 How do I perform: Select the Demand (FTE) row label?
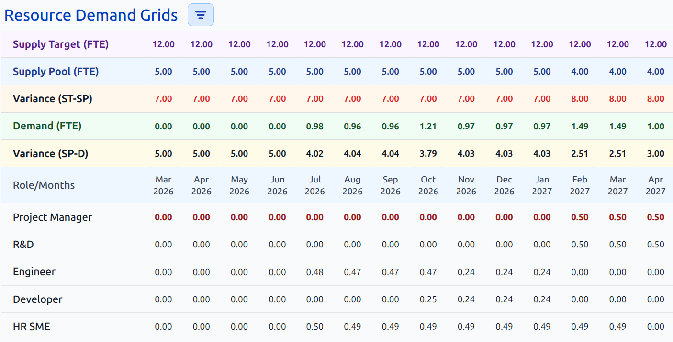[x=47, y=126]
